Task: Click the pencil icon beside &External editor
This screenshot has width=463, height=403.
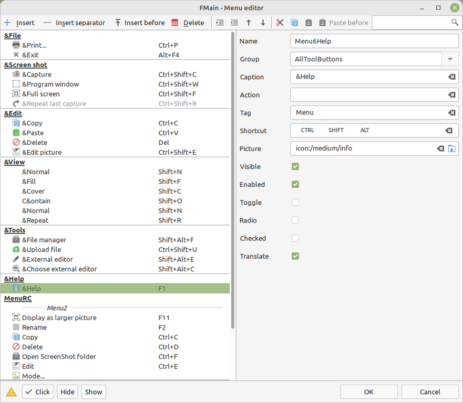Action: (x=16, y=259)
